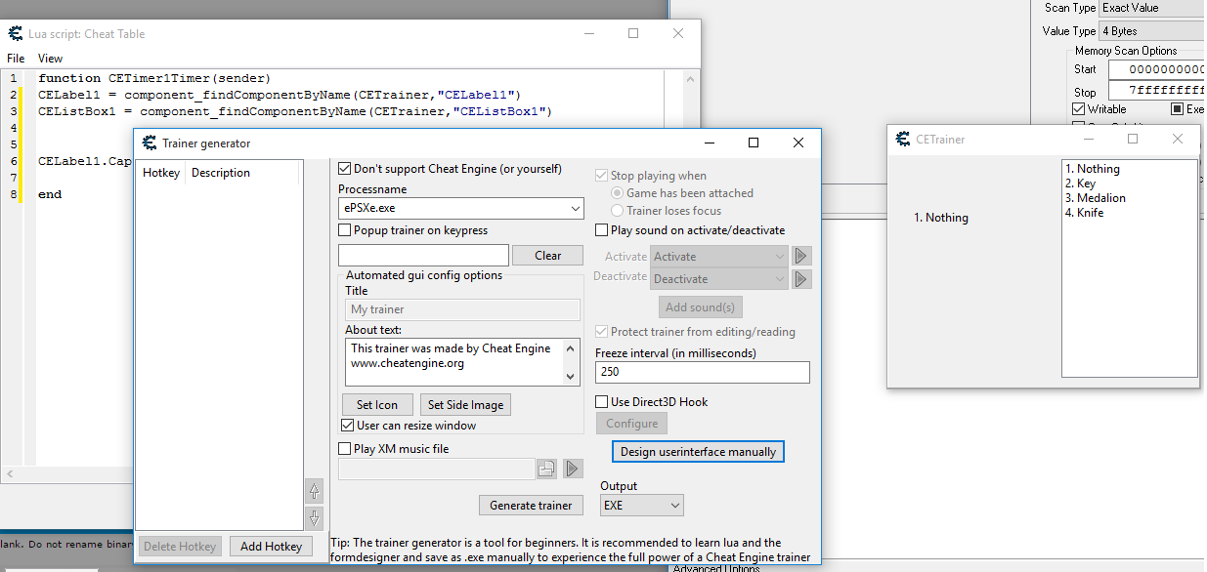The height and width of the screenshot is (572, 1207).
Task: Uncheck Don't support Cheat Engine option
Action: pos(345,169)
